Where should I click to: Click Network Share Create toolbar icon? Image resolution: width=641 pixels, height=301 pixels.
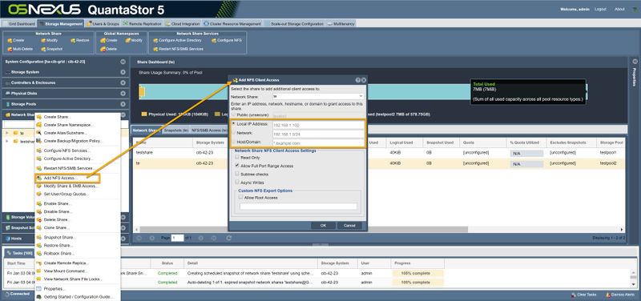(x=10, y=41)
